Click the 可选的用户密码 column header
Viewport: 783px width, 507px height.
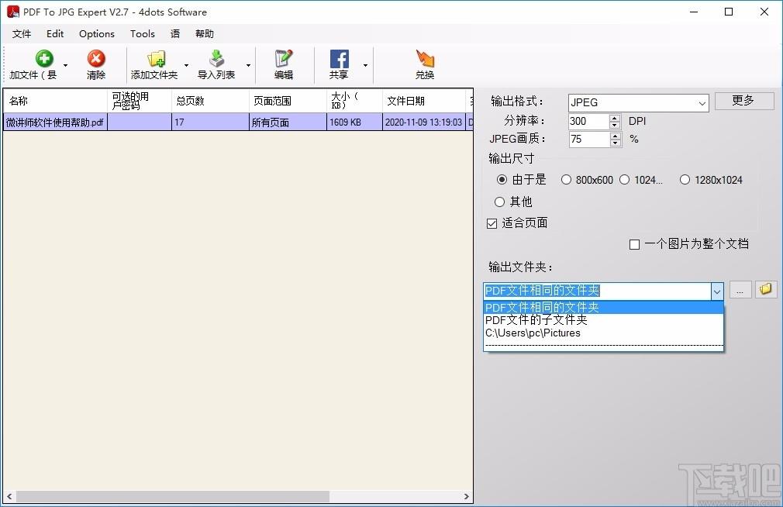[140, 101]
